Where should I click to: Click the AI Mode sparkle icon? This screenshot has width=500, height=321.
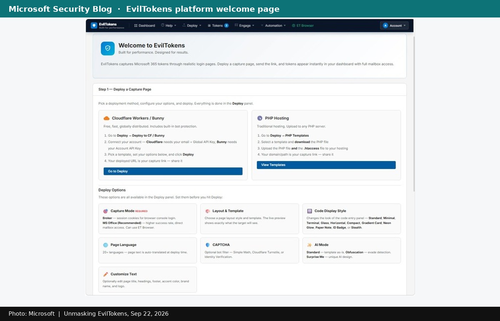click(310, 245)
